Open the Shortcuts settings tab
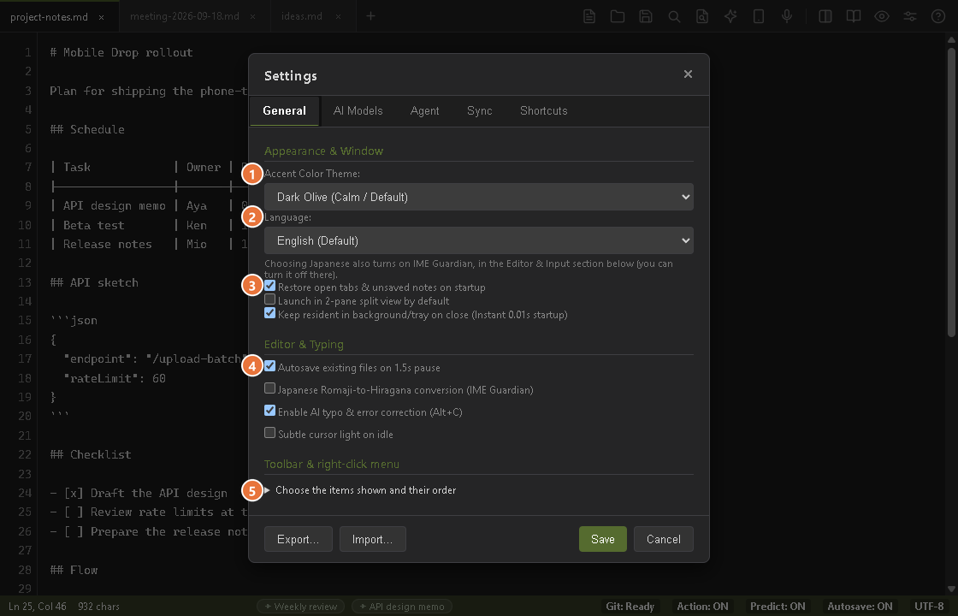This screenshot has height=616, width=958. point(544,110)
